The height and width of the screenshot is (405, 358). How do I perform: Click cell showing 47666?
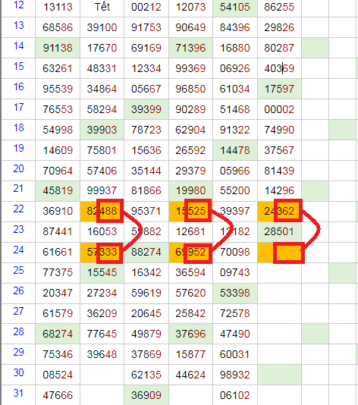tap(58, 395)
